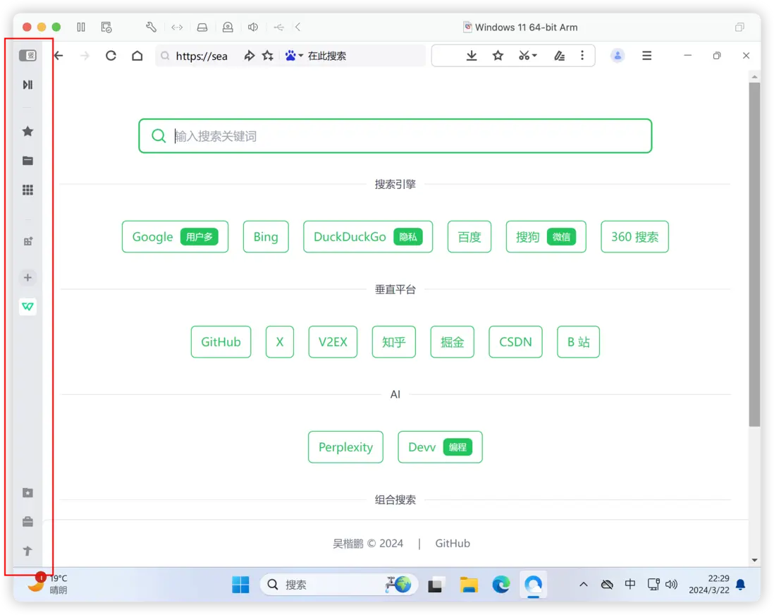Select the X platform button

(279, 342)
